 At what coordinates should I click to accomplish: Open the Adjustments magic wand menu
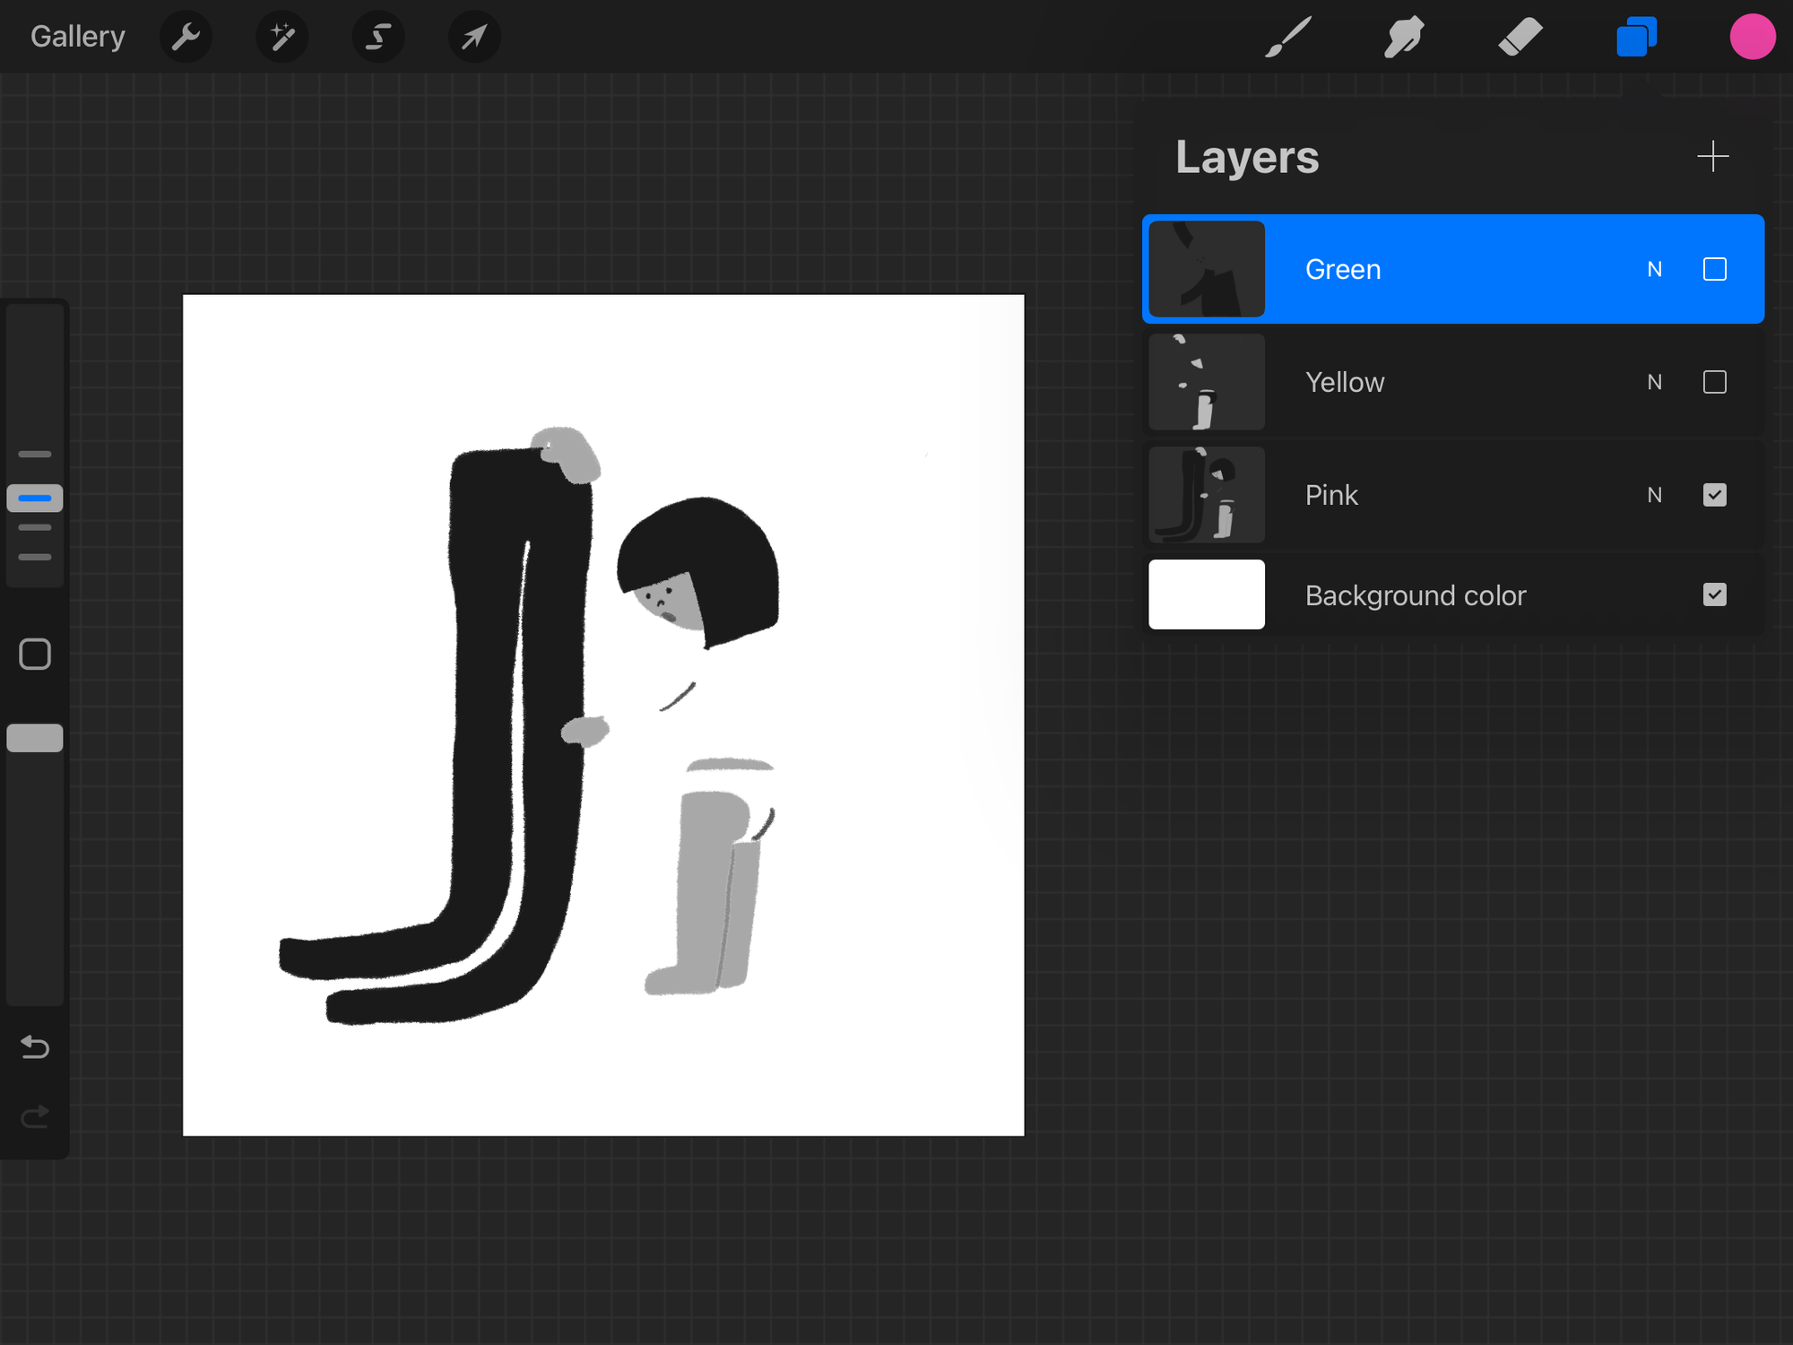(282, 37)
